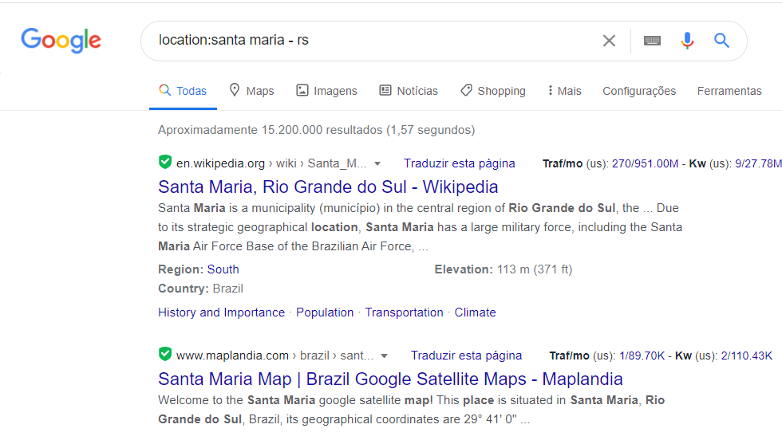782x444 pixels.
Task: Click the newspaper icon of Notícias tab
Action: tap(385, 90)
